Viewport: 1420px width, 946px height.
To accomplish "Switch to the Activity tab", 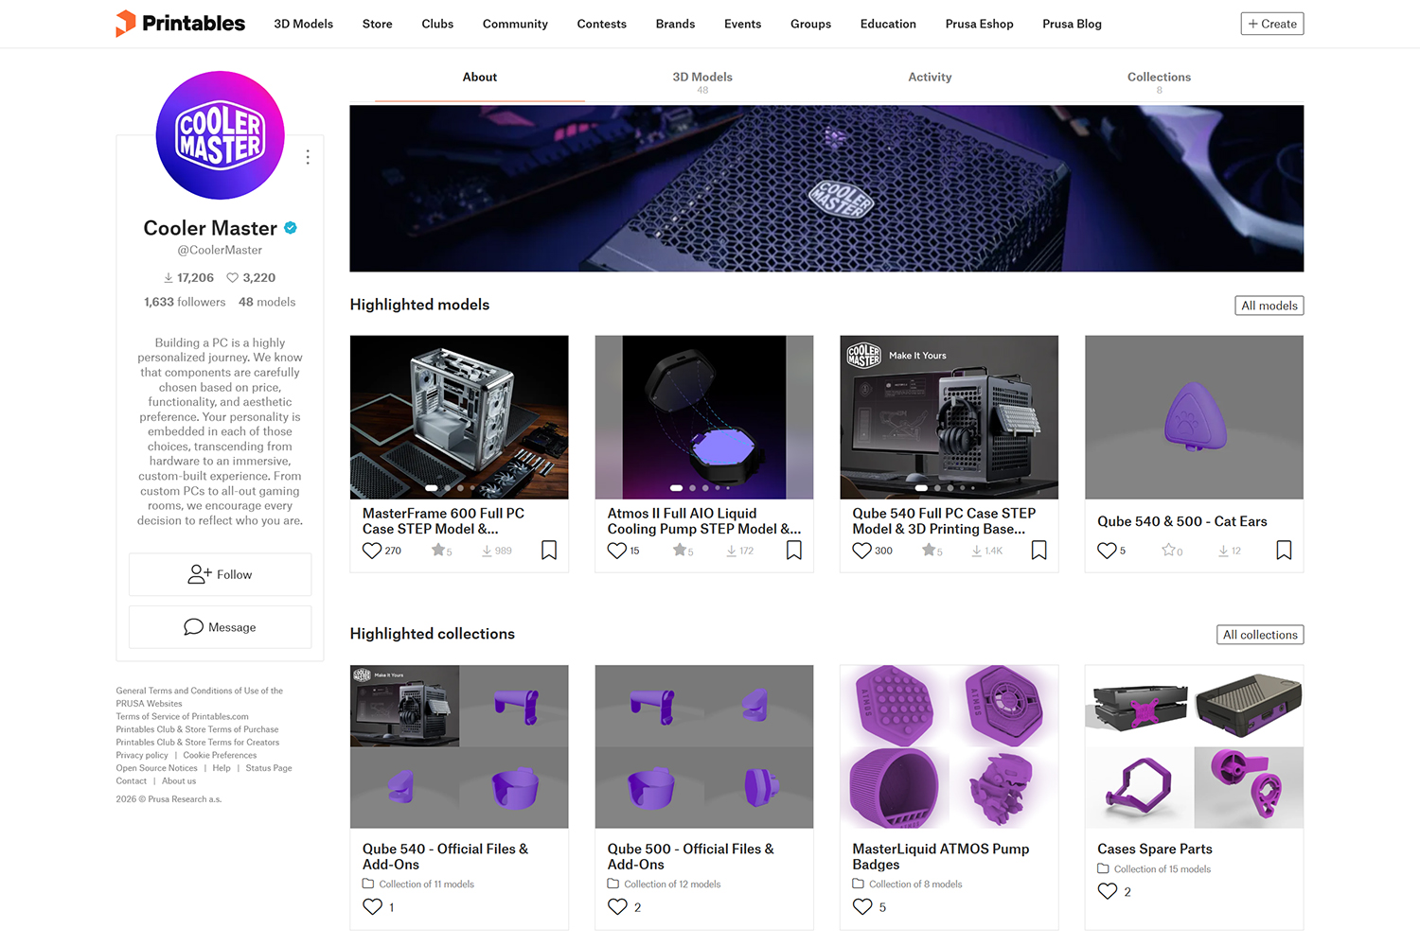I will 930,77.
